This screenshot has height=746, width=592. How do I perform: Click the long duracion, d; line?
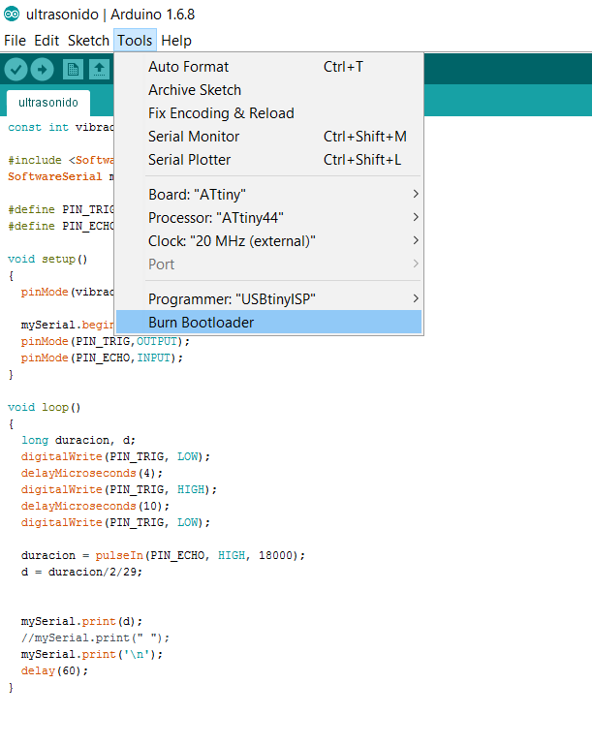pos(78,441)
